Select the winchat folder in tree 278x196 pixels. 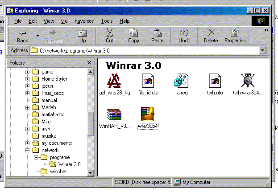[x=58, y=171]
